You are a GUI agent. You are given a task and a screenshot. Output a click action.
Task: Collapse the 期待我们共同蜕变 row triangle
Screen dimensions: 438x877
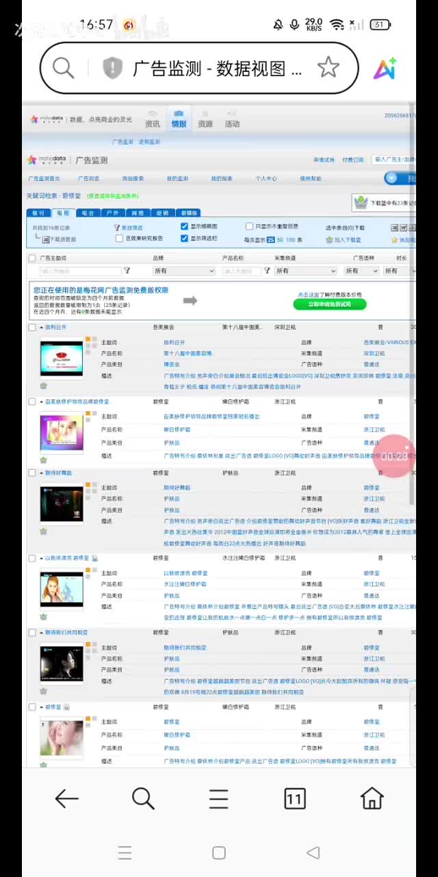point(41,632)
